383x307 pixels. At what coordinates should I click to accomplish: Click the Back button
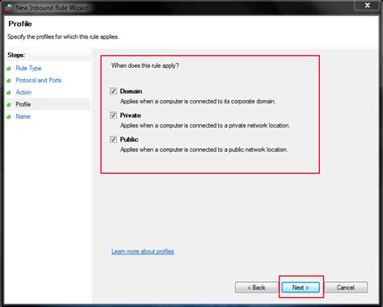[x=256, y=288]
